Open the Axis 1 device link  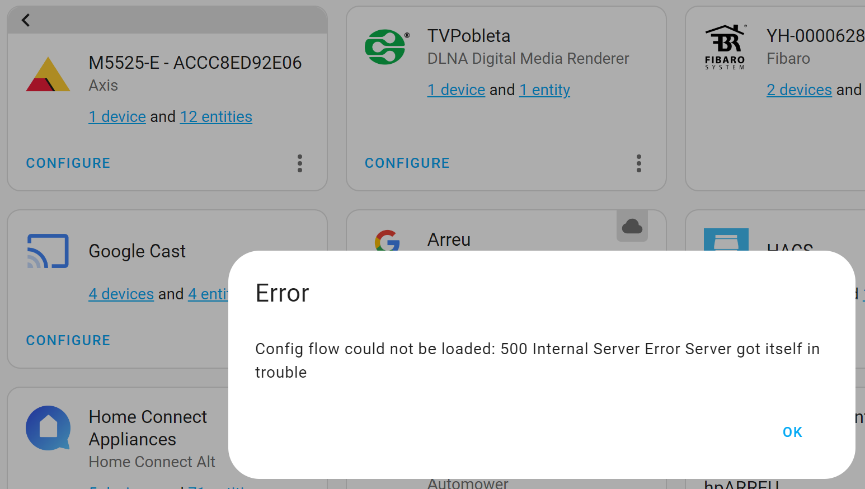[117, 116]
